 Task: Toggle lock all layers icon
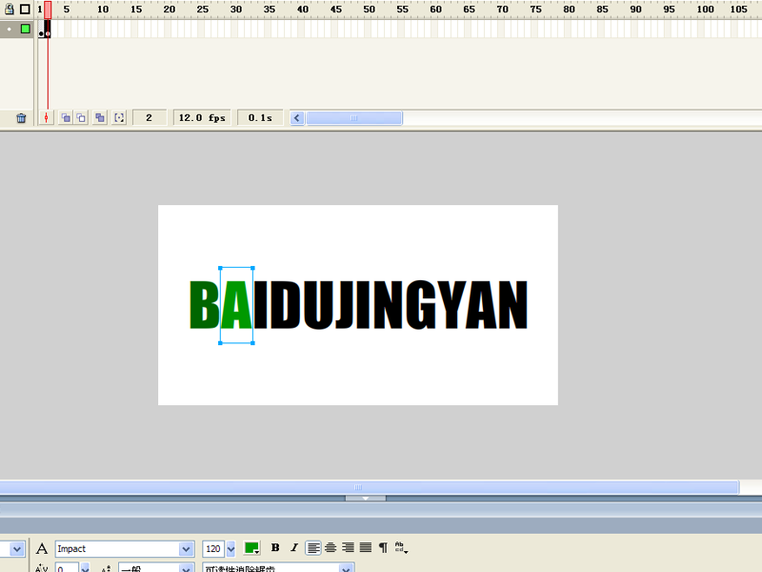click(x=9, y=9)
